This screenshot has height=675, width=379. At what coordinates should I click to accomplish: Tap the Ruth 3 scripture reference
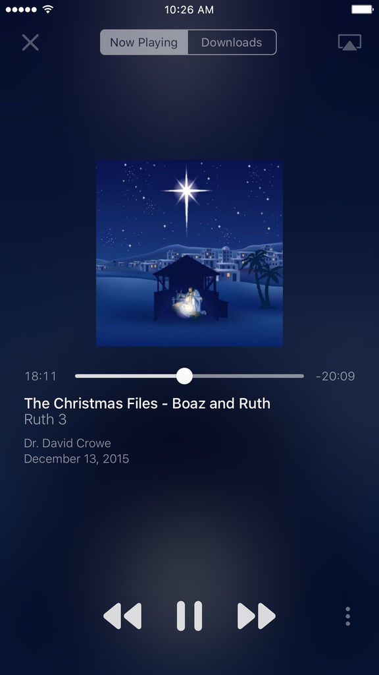[45, 420]
